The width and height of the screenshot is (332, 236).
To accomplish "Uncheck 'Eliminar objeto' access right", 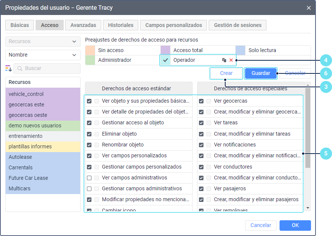I will 89,134.
